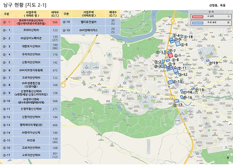Click 신영부동산신탁㈜ in the ②-11 row
Screen dimensions: 233x165
click(x=31, y=109)
